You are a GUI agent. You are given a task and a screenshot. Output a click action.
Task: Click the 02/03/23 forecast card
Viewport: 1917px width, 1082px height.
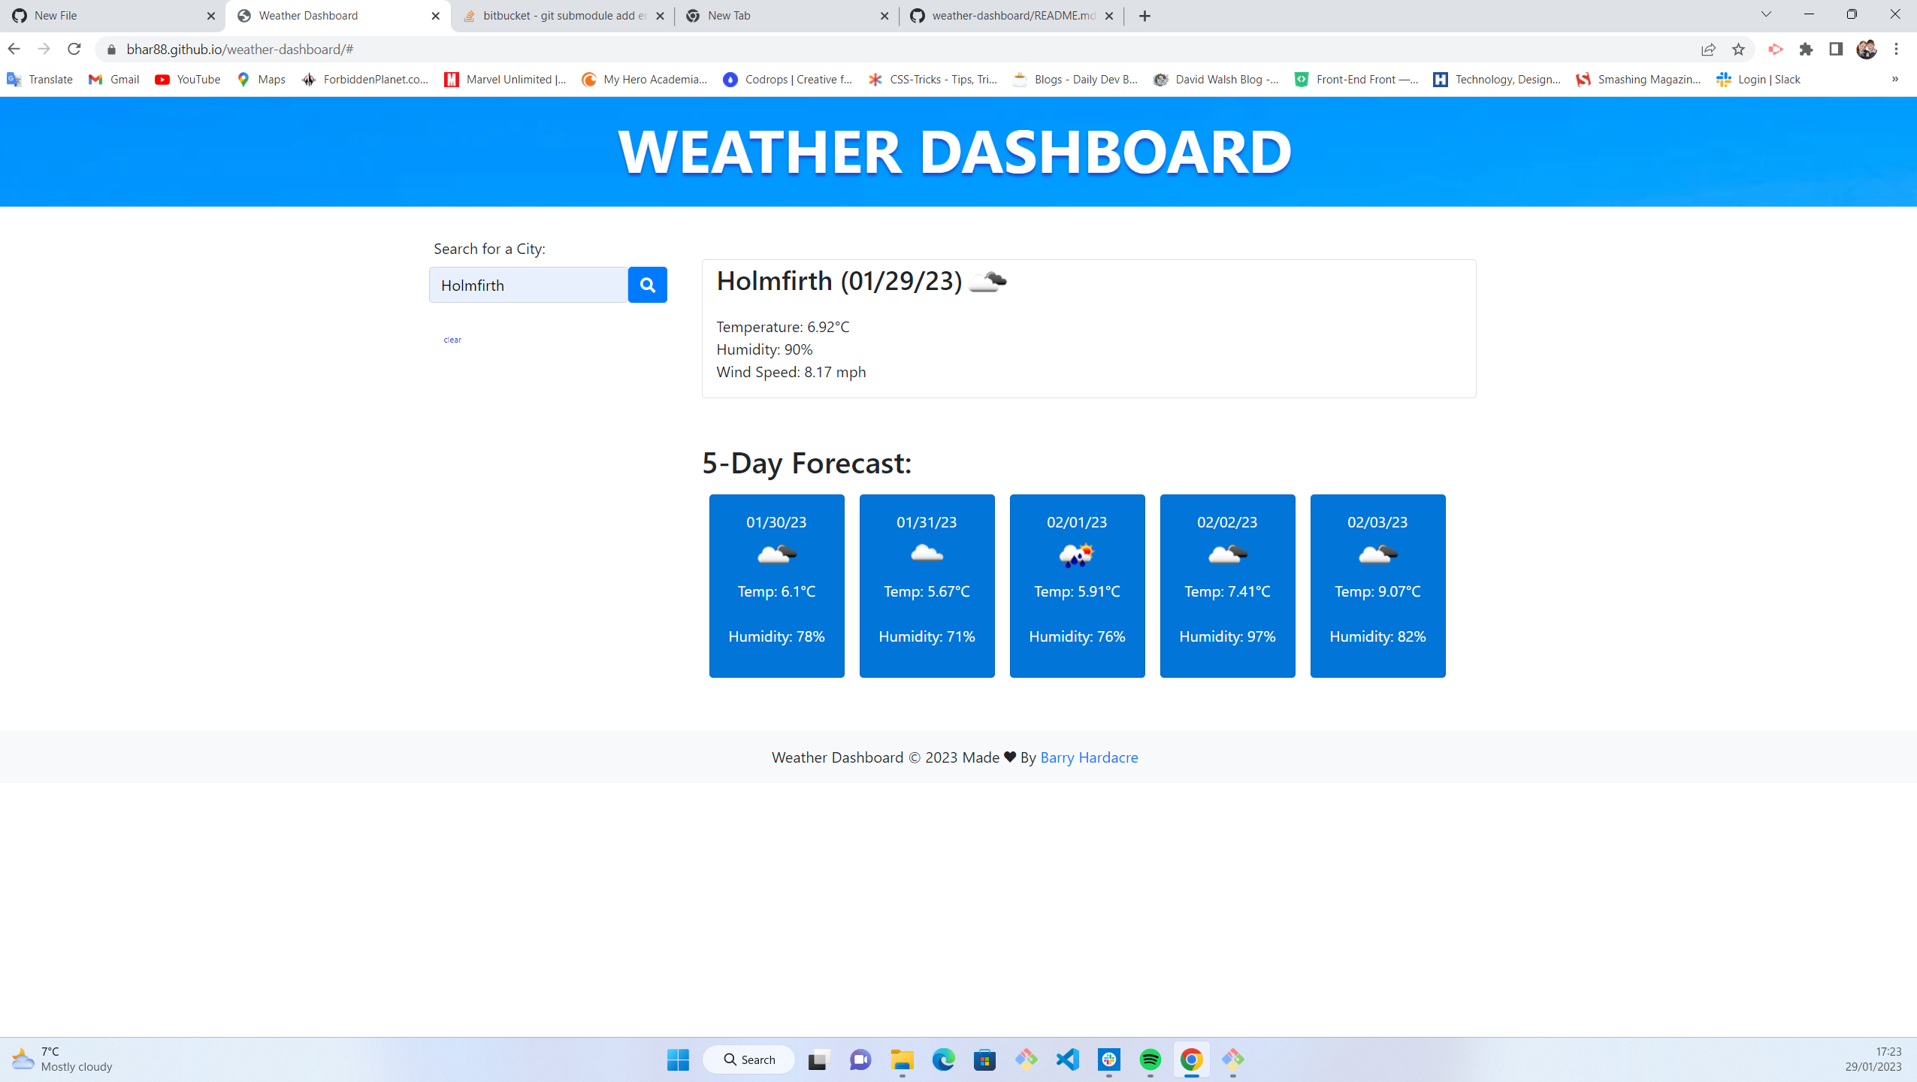click(x=1377, y=585)
